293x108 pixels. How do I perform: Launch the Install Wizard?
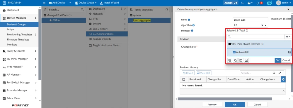tap(110, 3)
